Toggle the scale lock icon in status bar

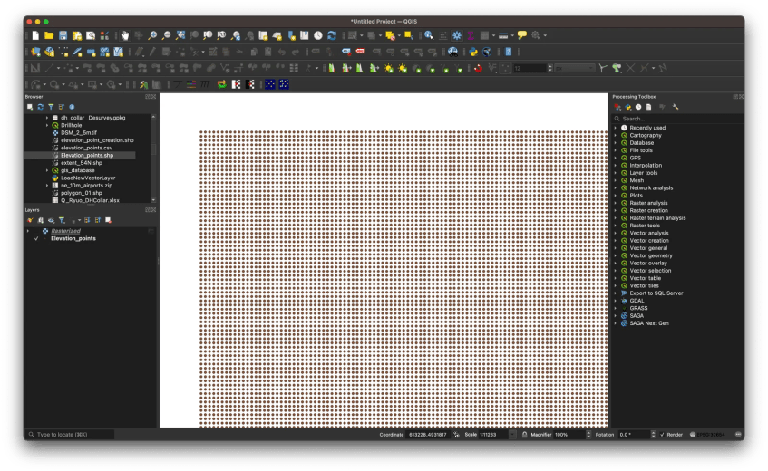[525, 435]
